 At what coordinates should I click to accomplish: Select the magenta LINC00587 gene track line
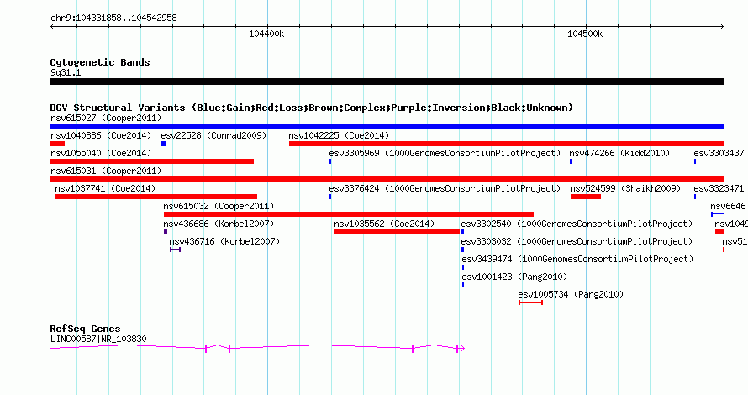point(257,348)
